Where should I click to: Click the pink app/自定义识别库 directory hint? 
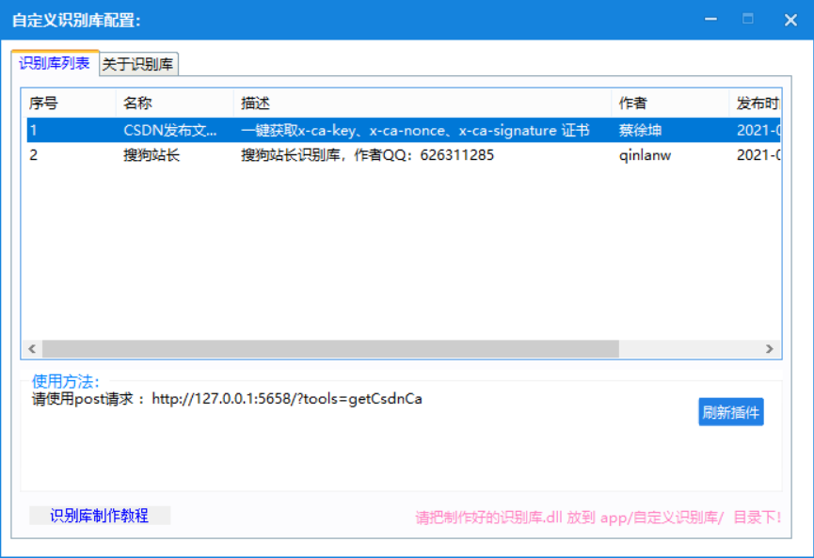click(x=599, y=517)
